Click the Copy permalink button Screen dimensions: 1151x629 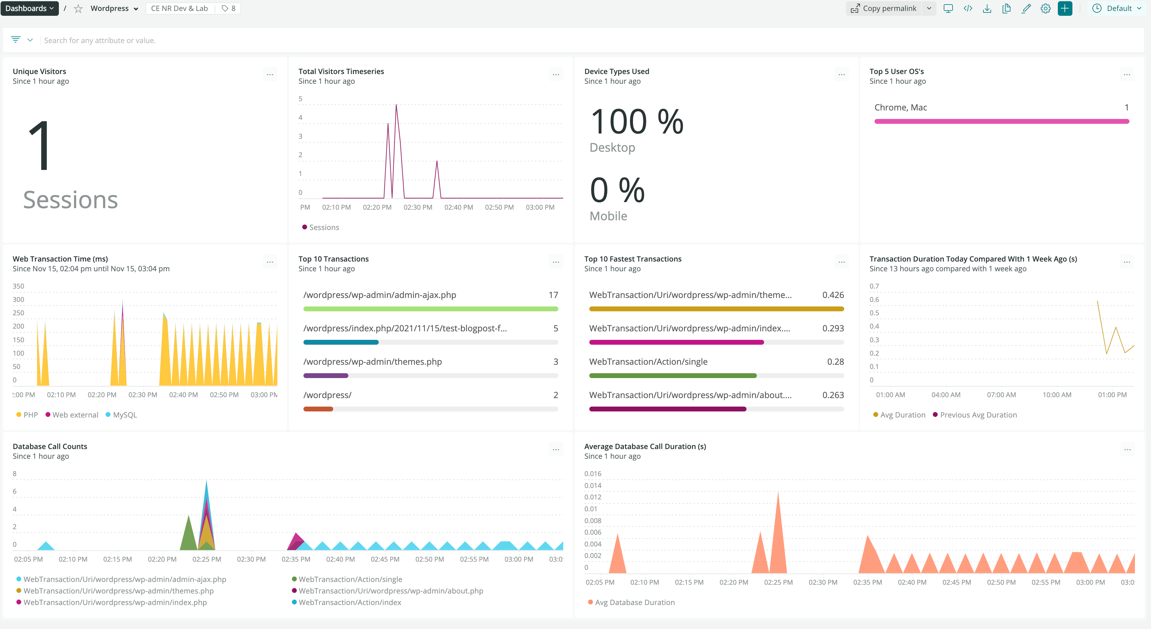click(x=883, y=8)
